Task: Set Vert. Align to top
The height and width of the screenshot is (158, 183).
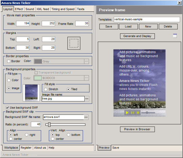Action: [53, 135]
